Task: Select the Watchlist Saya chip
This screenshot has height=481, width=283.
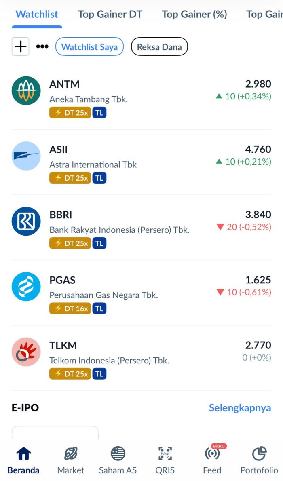Action: [x=89, y=47]
